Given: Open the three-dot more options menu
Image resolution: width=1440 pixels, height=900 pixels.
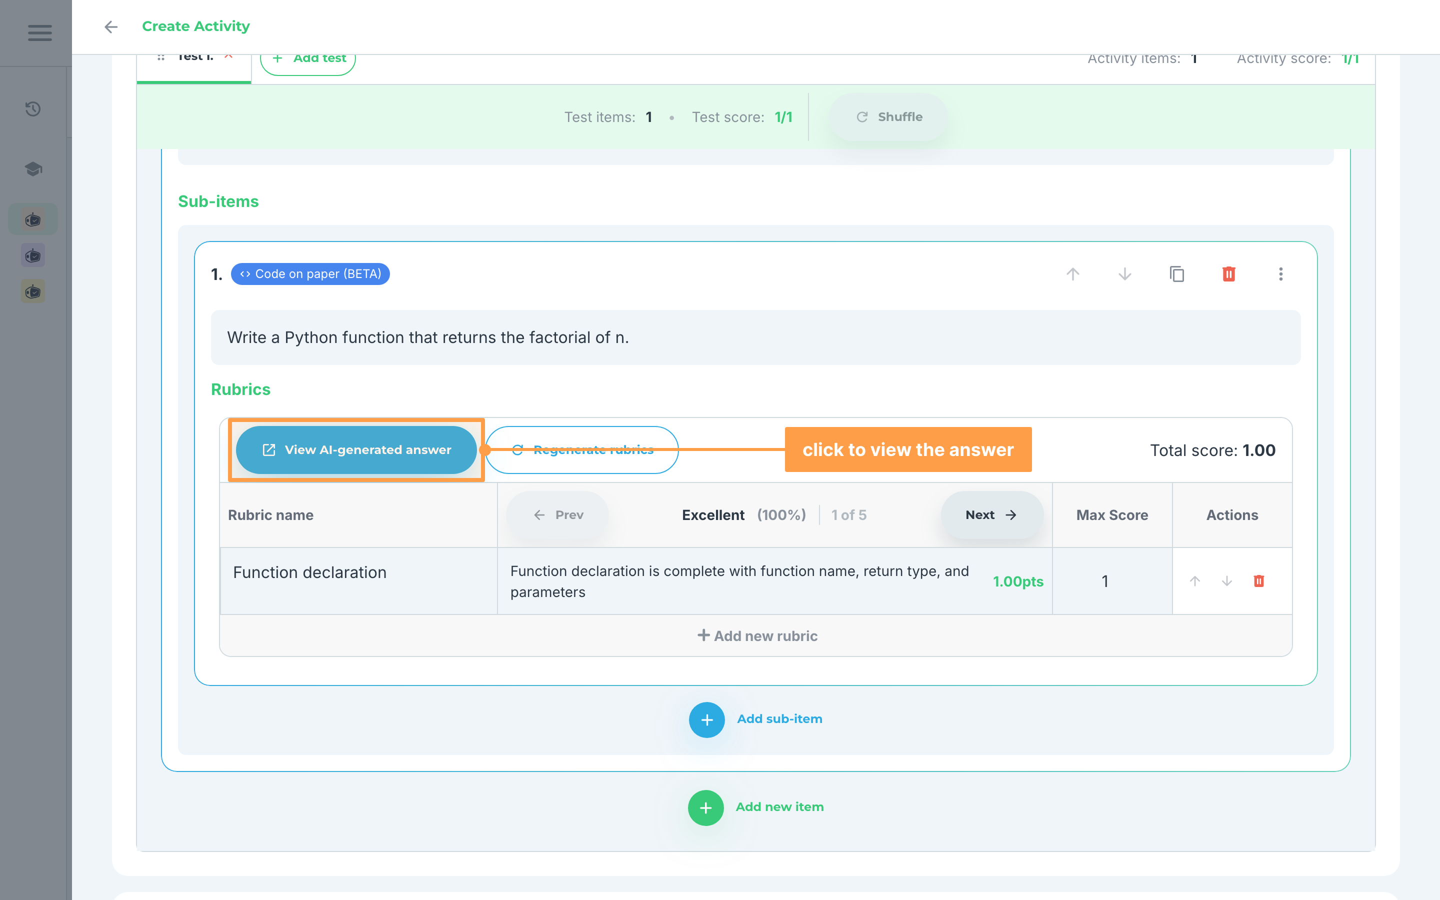Looking at the screenshot, I should pos(1280,274).
